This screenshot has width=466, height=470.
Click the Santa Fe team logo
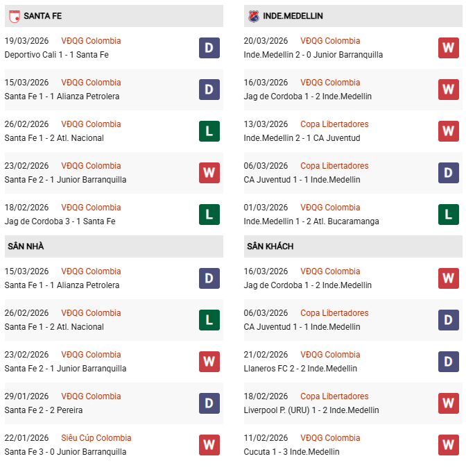pyautogui.click(x=14, y=16)
